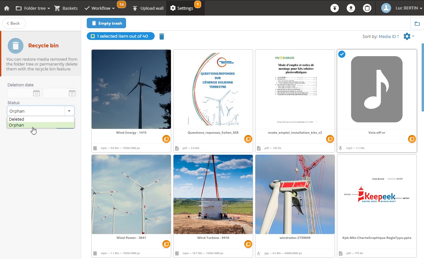Open the Kpk-Mkt-CharteGraphique-RegleTypo.pptx thumbnail

click(x=377, y=194)
